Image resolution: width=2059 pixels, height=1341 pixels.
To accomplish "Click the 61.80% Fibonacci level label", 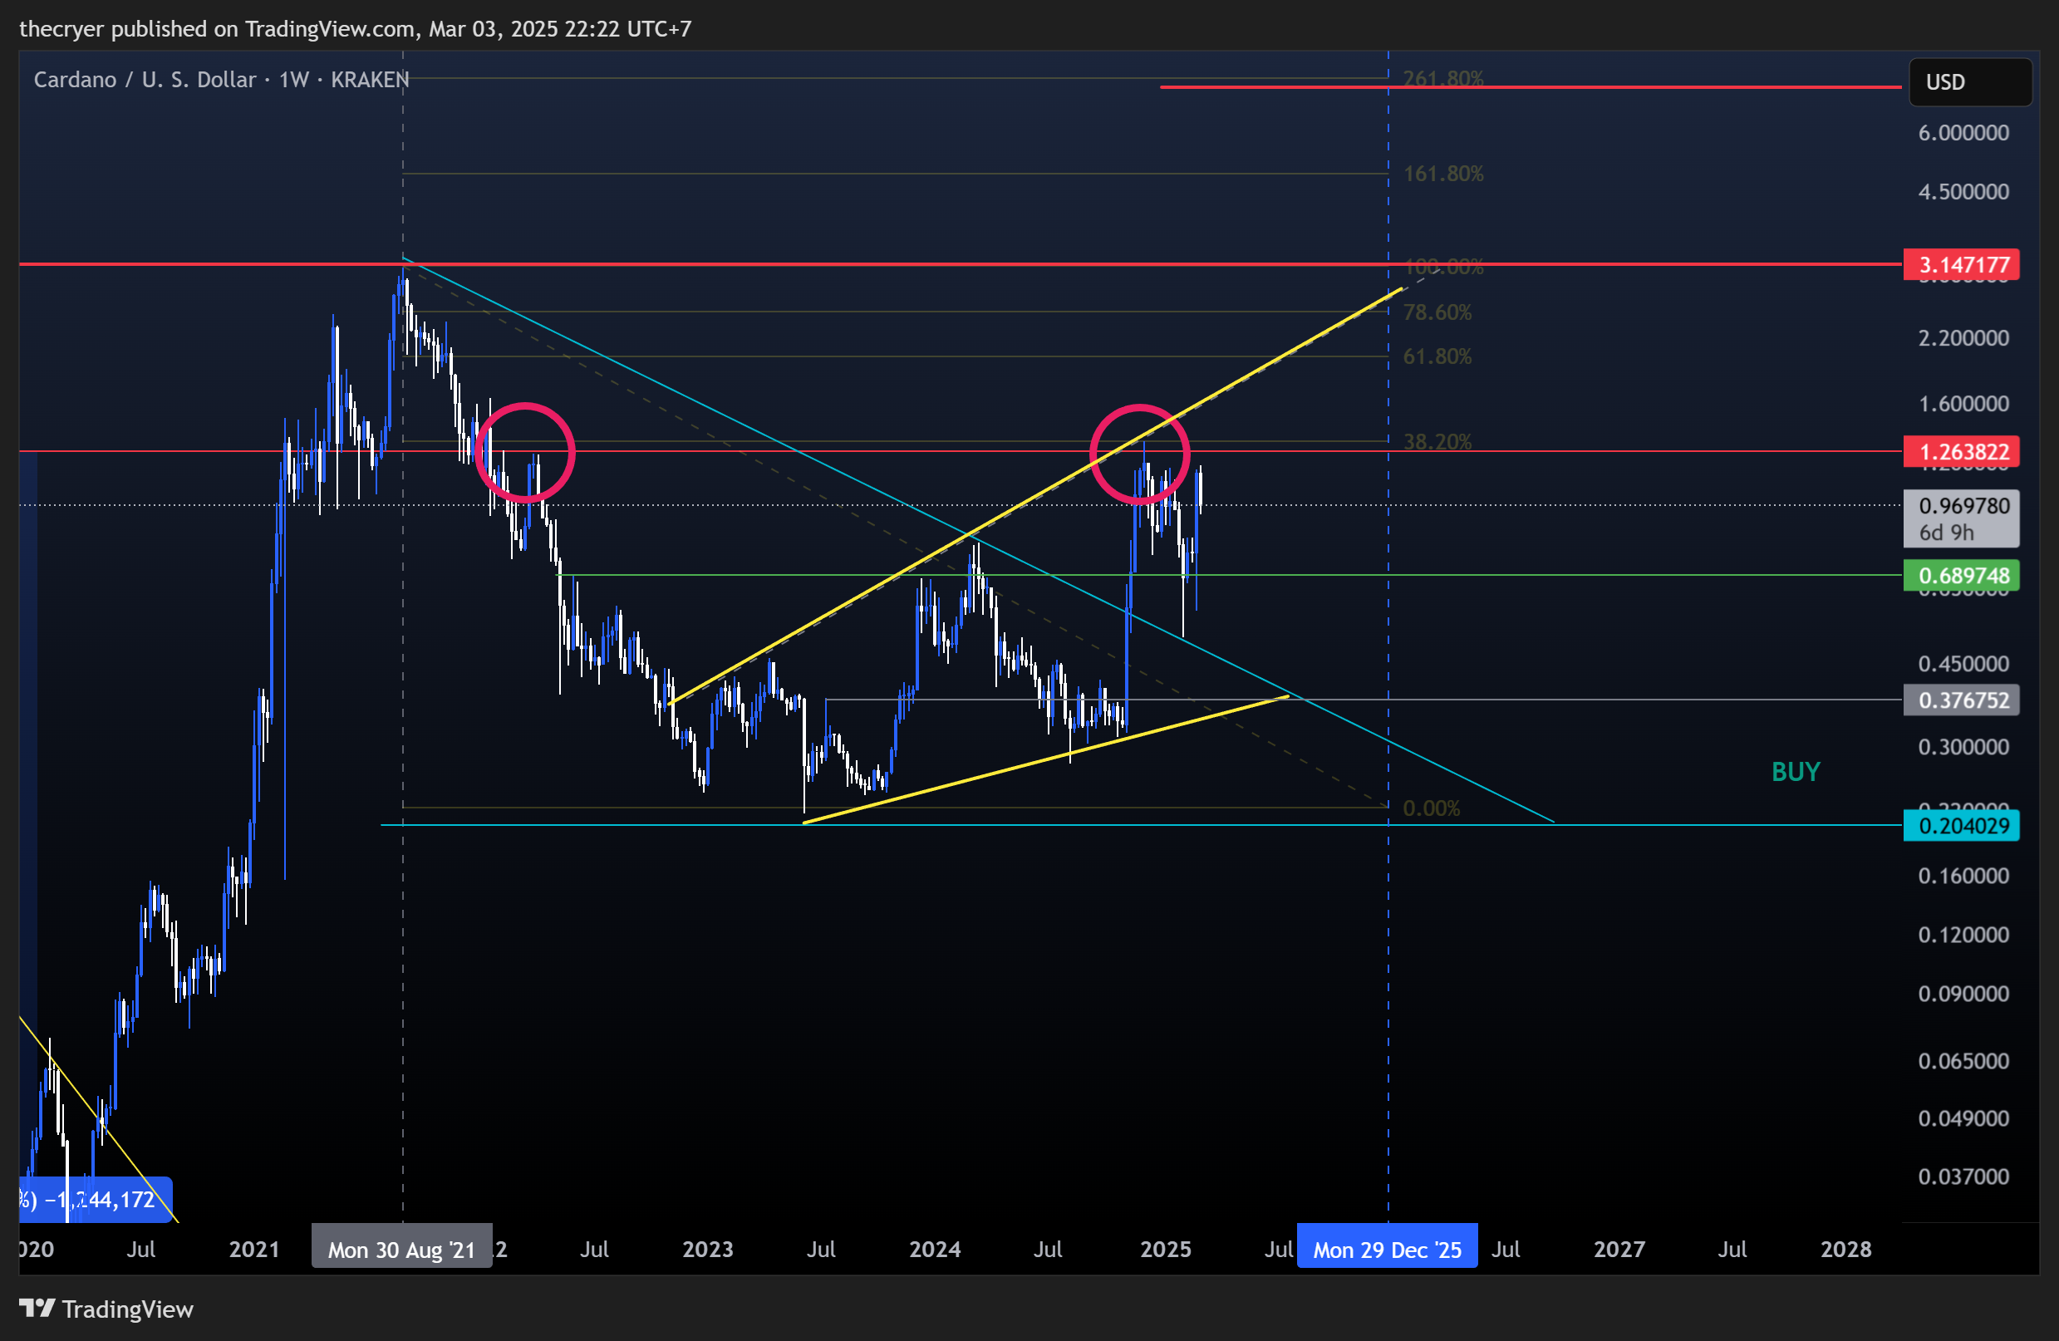I will coord(1437,356).
